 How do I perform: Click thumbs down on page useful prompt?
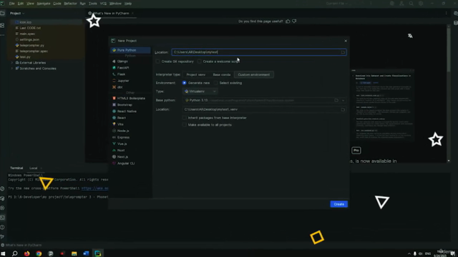pos(294,21)
